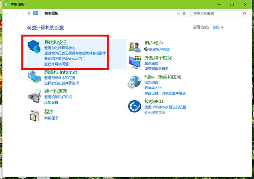Click 查找并解决问题 link
This screenshot has width=254, height=179.
[56, 64]
